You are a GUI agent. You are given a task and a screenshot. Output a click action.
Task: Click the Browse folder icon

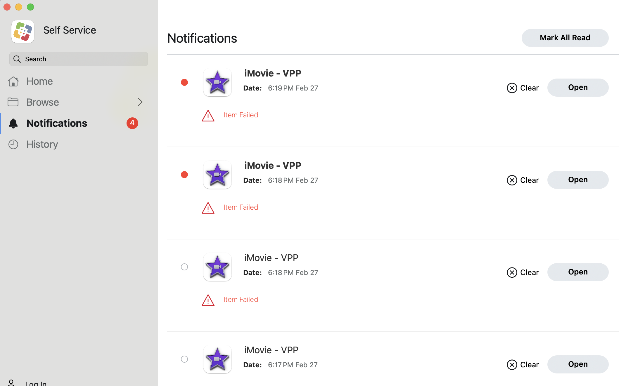13,102
